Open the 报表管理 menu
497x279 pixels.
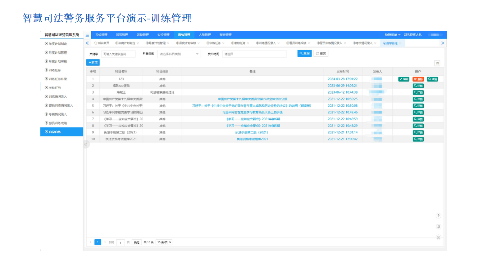[226, 35]
